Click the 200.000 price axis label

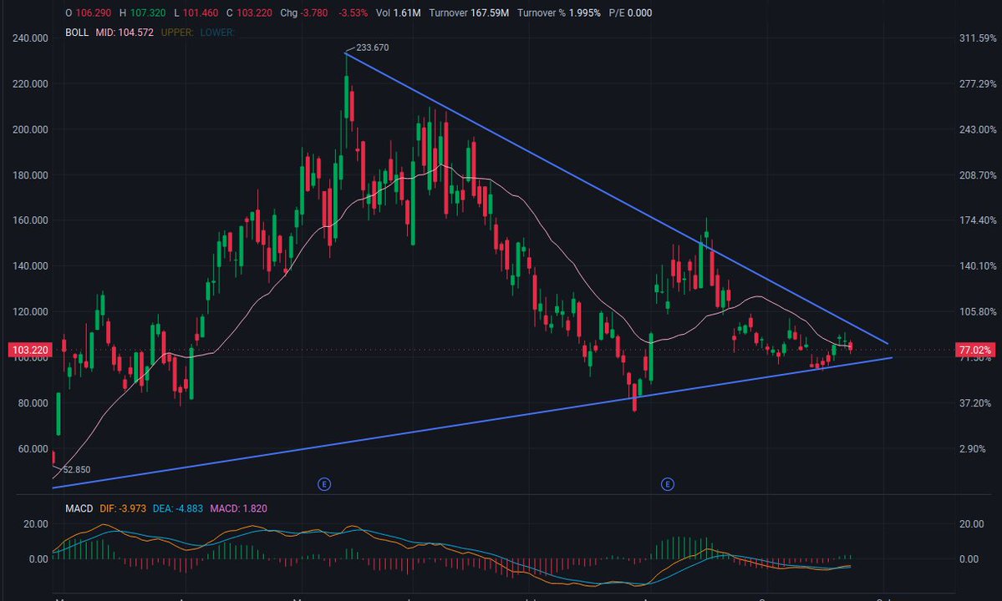tap(30, 129)
